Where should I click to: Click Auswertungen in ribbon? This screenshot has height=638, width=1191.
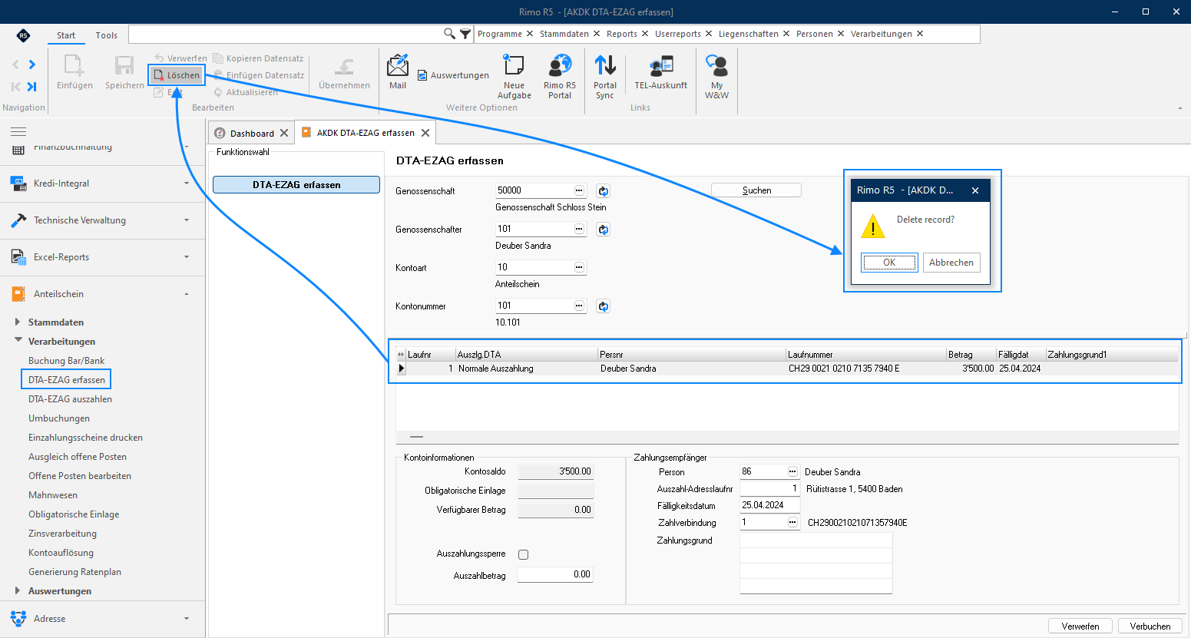[453, 75]
